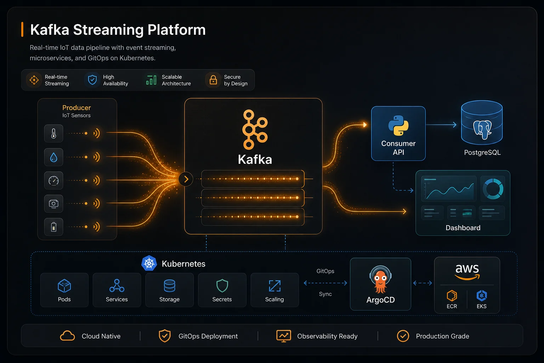Click the Kafka logo icon
This screenshot has width=544, height=363.
point(255,129)
